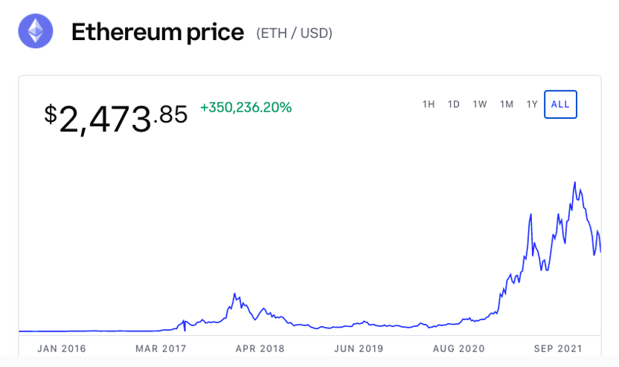Click the JAN 2016 axis label
The width and height of the screenshot is (619, 367).
(x=62, y=348)
